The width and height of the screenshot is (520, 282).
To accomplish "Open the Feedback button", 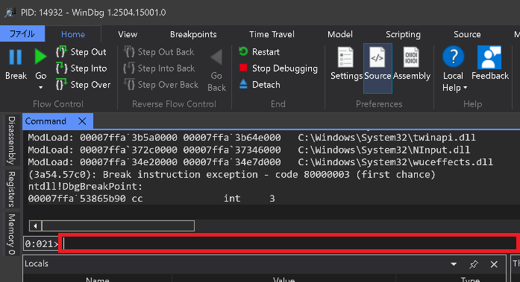I will click(490, 63).
